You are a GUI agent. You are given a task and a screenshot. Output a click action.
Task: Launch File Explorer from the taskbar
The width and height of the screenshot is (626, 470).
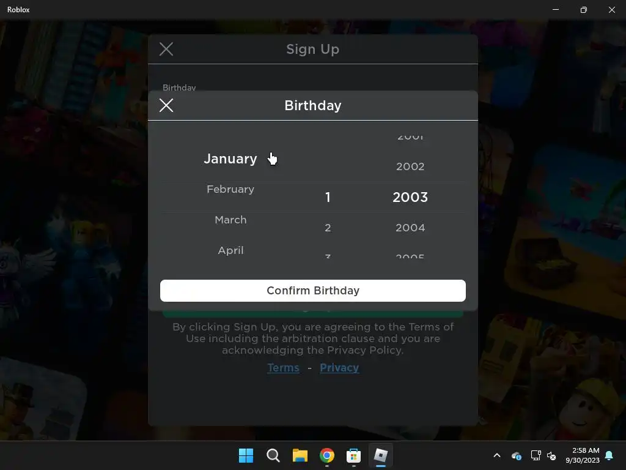300,455
